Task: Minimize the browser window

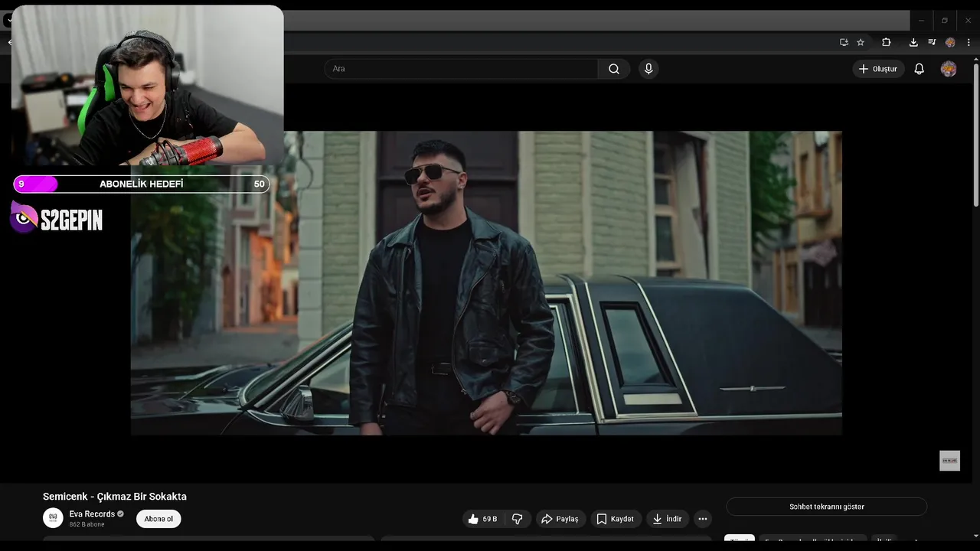Action: (921, 21)
